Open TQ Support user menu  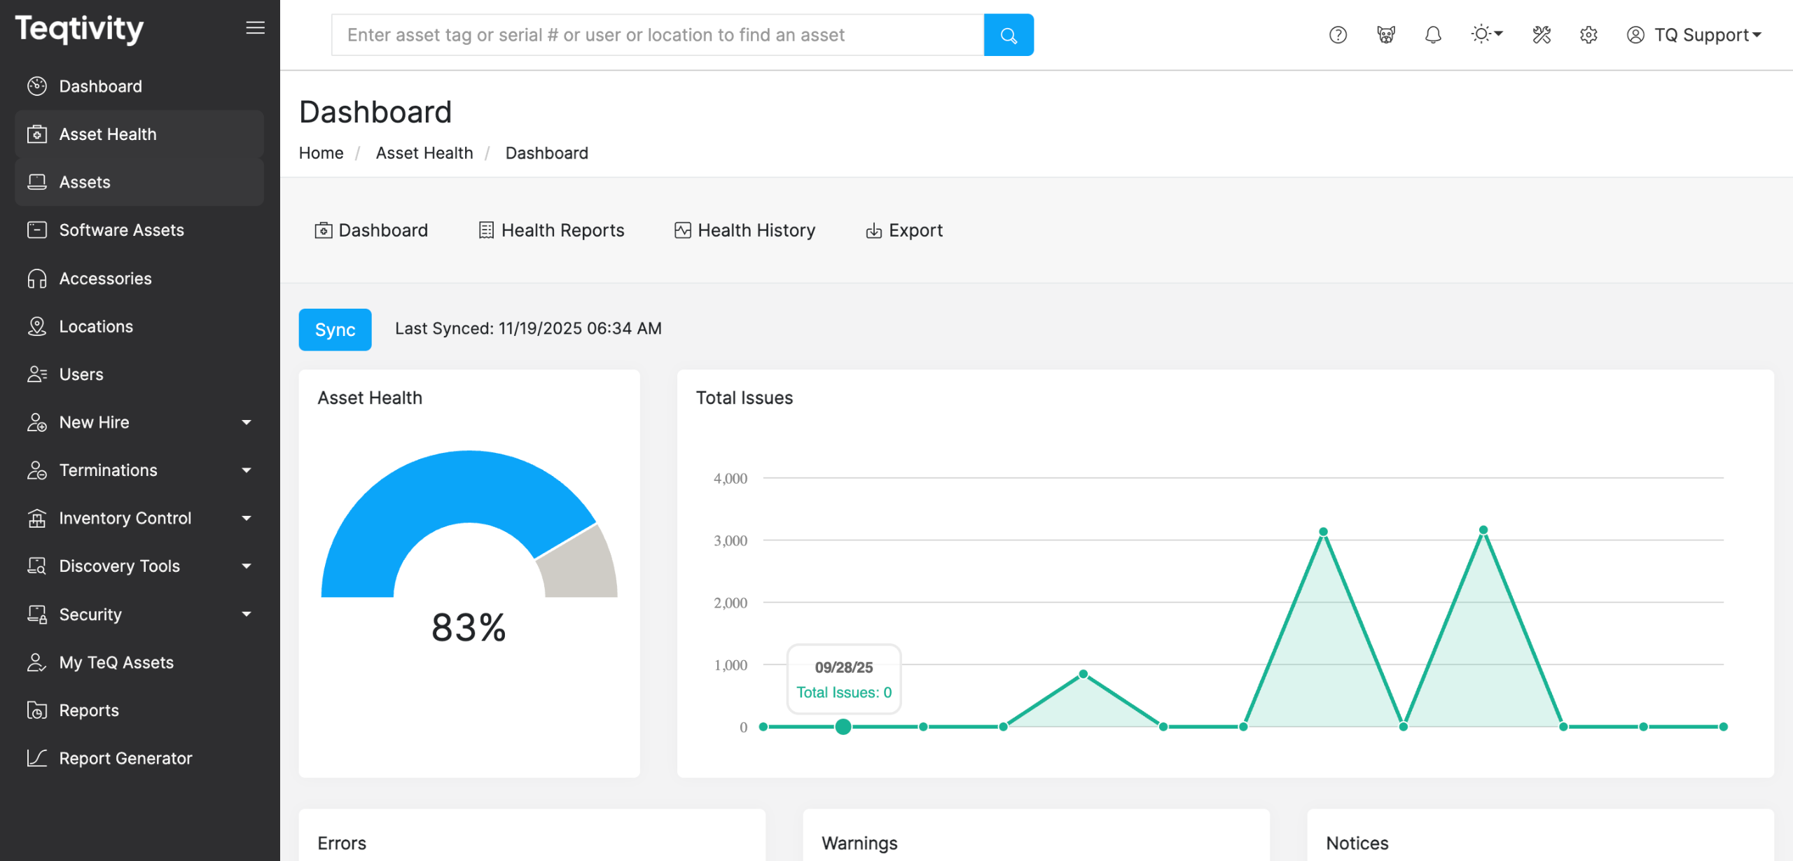pyautogui.click(x=1694, y=35)
